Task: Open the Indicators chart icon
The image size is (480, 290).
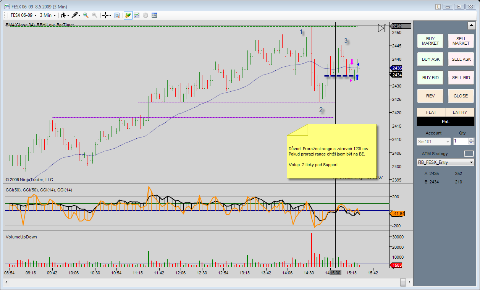Action: click(x=137, y=15)
